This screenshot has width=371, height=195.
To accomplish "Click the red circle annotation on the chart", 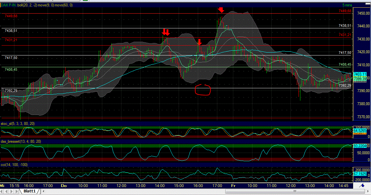I will pyautogui.click(x=203, y=90).
